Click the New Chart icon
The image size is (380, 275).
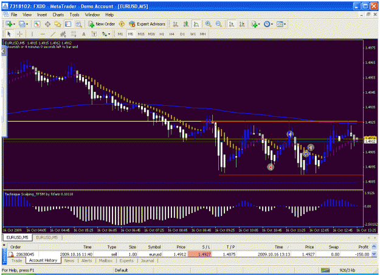[9, 24]
